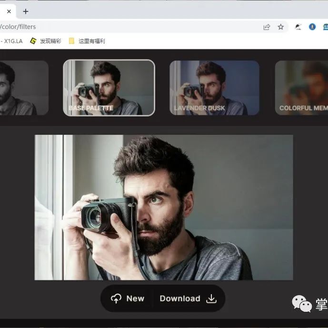Download the filtered image
This screenshot has width=328, height=328.
point(188,298)
